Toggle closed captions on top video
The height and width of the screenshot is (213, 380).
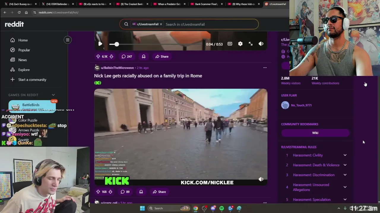[x=230, y=44]
